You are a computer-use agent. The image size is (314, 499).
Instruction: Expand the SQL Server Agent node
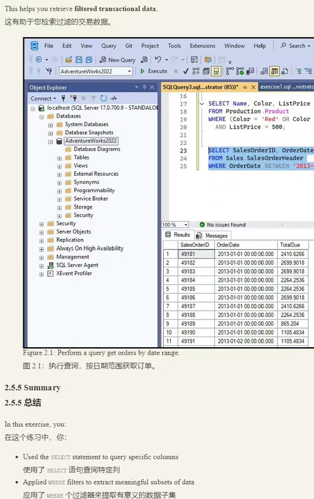pyautogui.click(x=41, y=266)
